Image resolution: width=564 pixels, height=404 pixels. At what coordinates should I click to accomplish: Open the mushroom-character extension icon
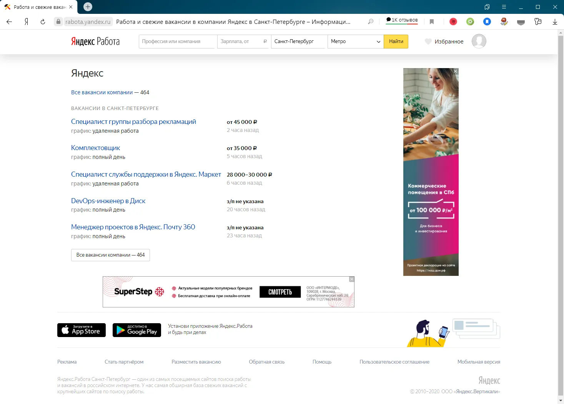pos(504,22)
